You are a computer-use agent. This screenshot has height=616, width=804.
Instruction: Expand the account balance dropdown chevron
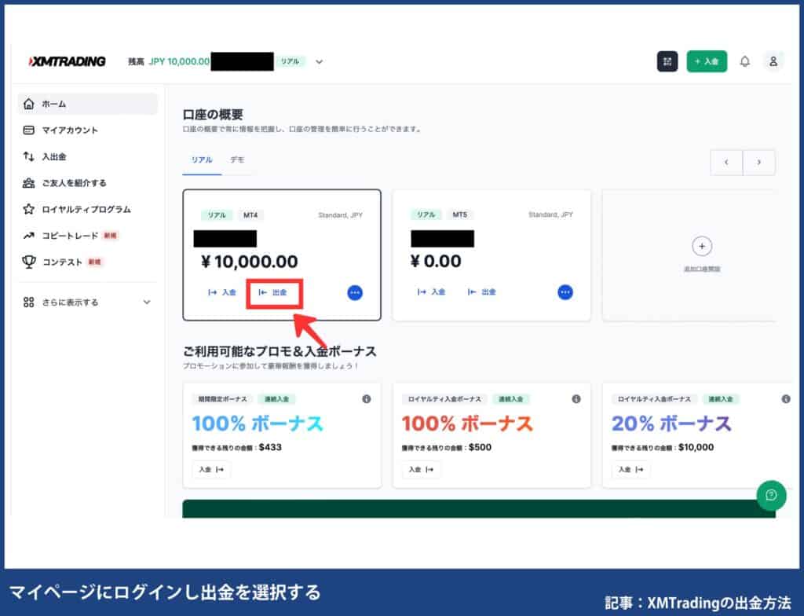(319, 61)
